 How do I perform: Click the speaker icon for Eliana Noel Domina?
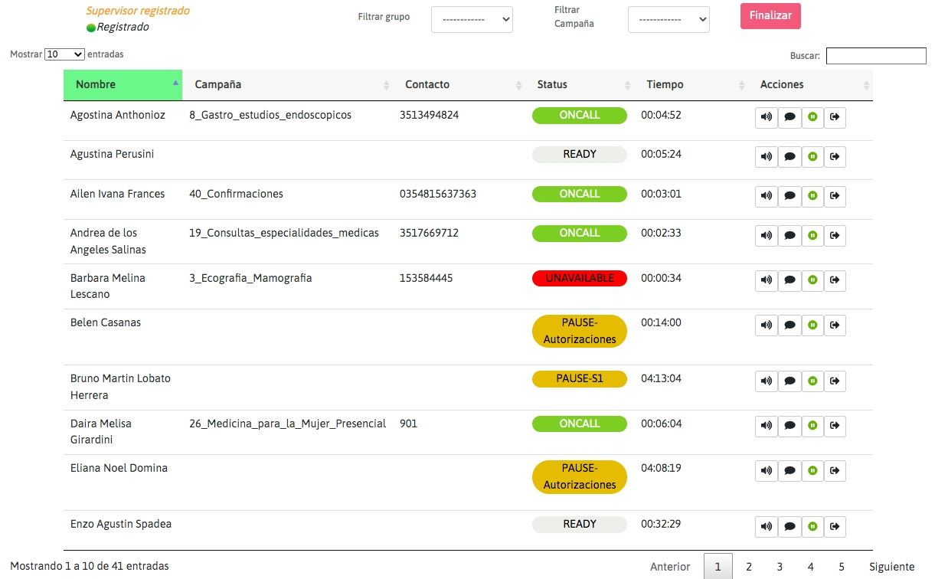pyautogui.click(x=766, y=470)
